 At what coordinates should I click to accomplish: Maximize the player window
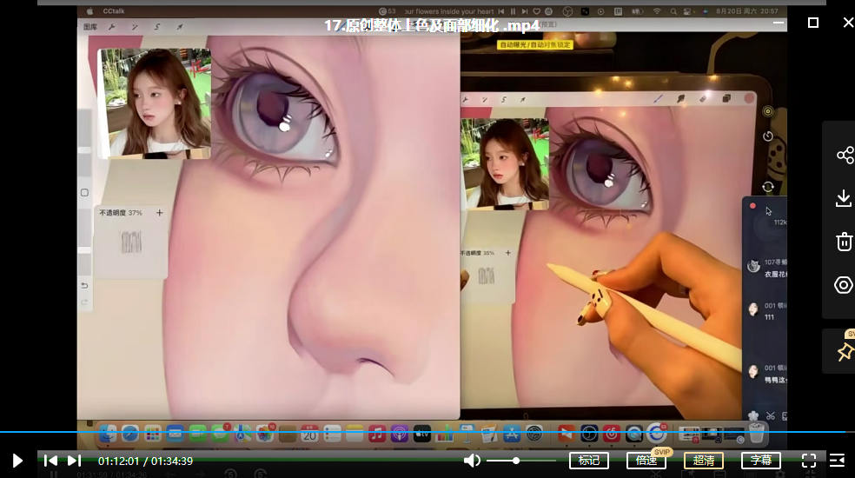(x=813, y=23)
